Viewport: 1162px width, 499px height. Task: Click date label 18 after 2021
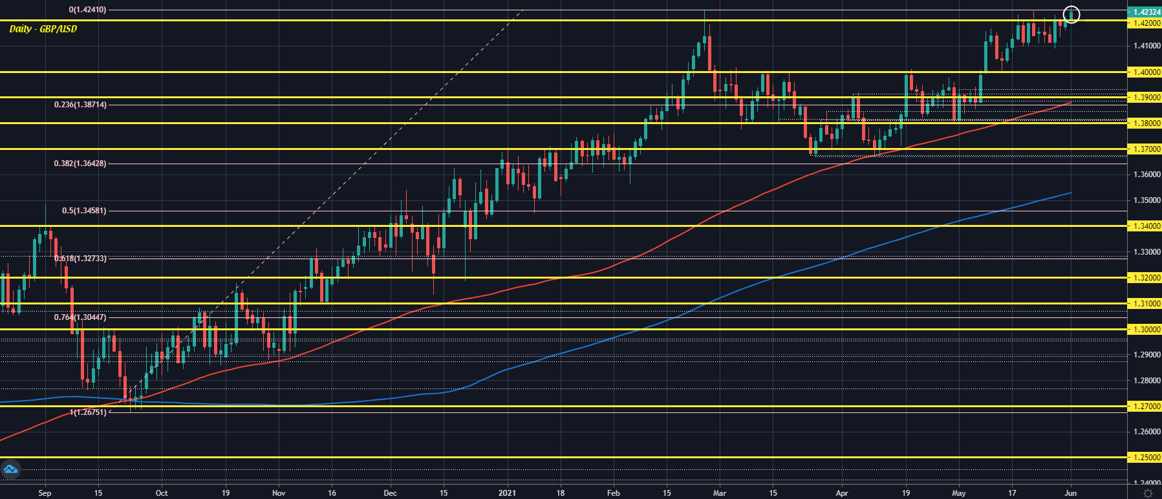pyautogui.click(x=561, y=493)
